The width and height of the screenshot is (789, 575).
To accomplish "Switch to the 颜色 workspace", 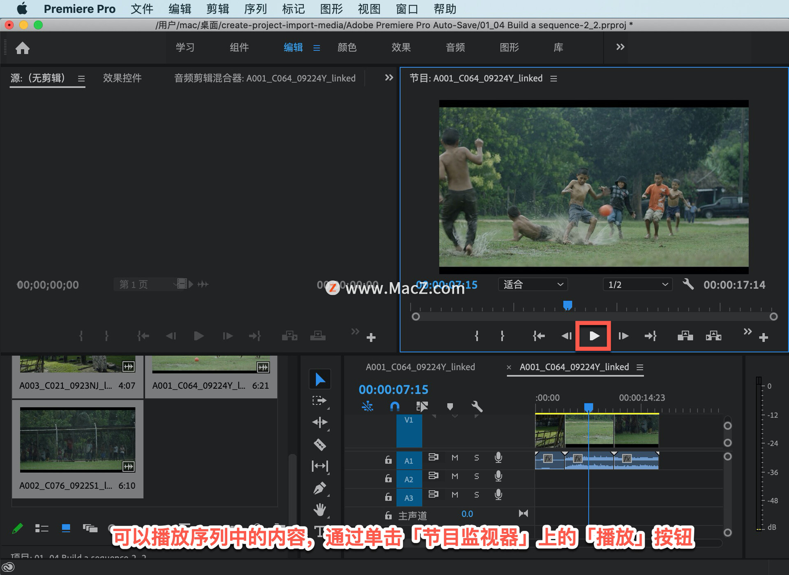I will [346, 48].
